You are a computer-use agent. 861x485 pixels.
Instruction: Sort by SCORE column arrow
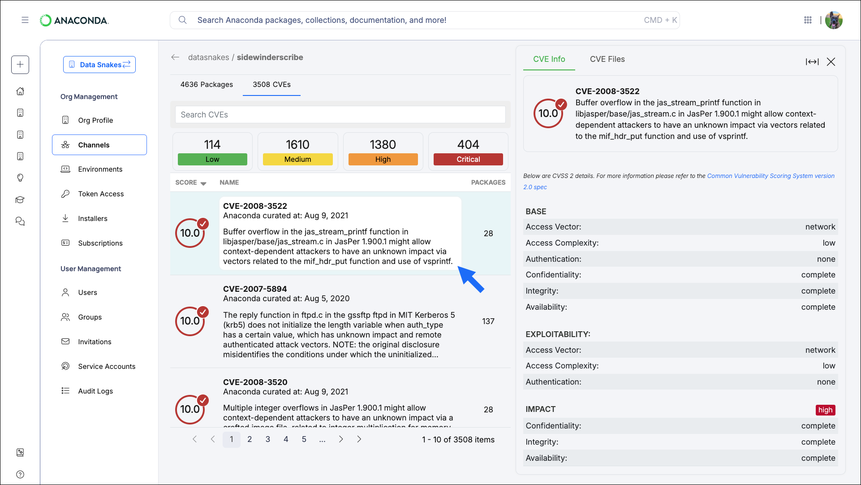pyautogui.click(x=203, y=183)
